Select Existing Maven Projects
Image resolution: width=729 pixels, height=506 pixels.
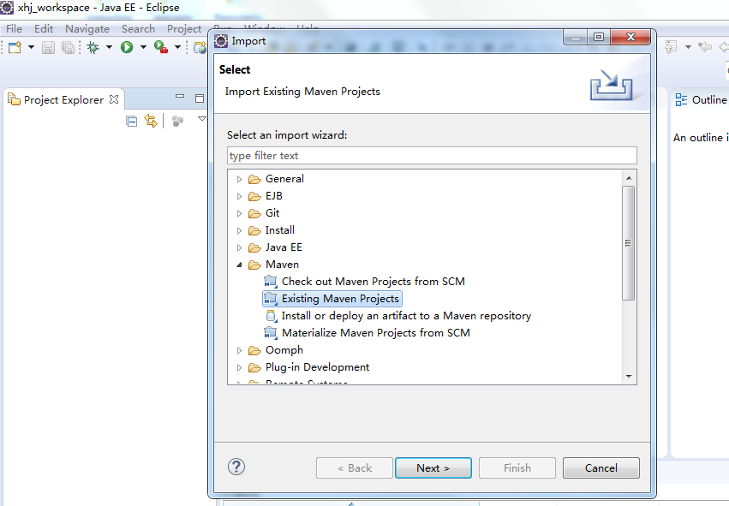(x=340, y=299)
